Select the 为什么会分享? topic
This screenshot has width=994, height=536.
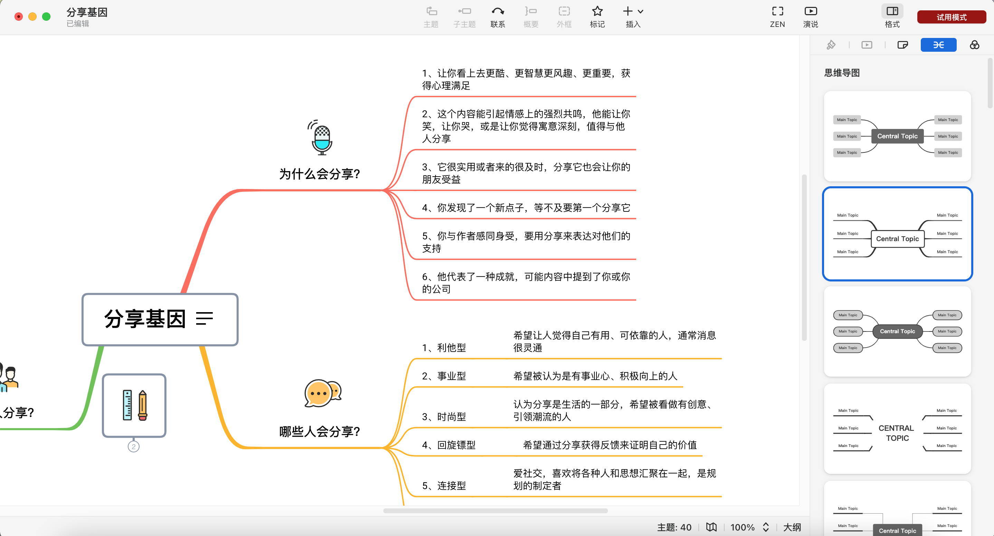[x=319, y=174]
